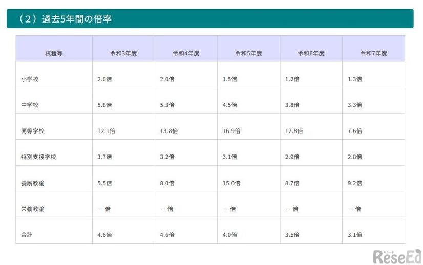Click 養護教諭 value 8.0倍
This screenshot has width=423, height=265.
[167, 183]
